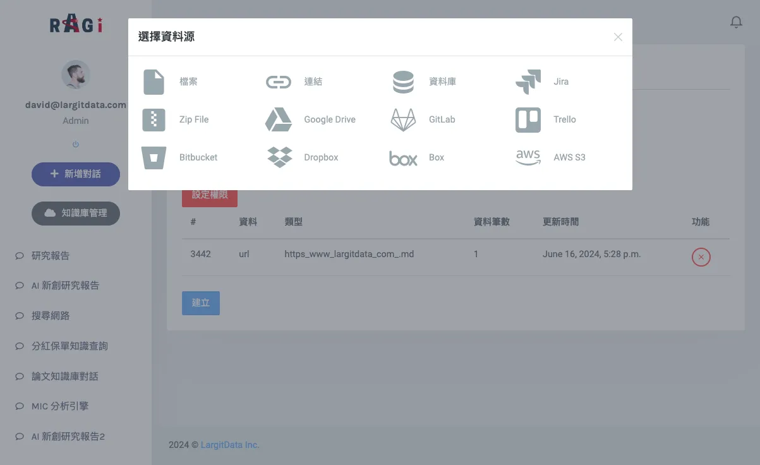Screen dimensions: 760x465
Task: Open the AI 新創研究報告 conversation
Action: (65, 286)
